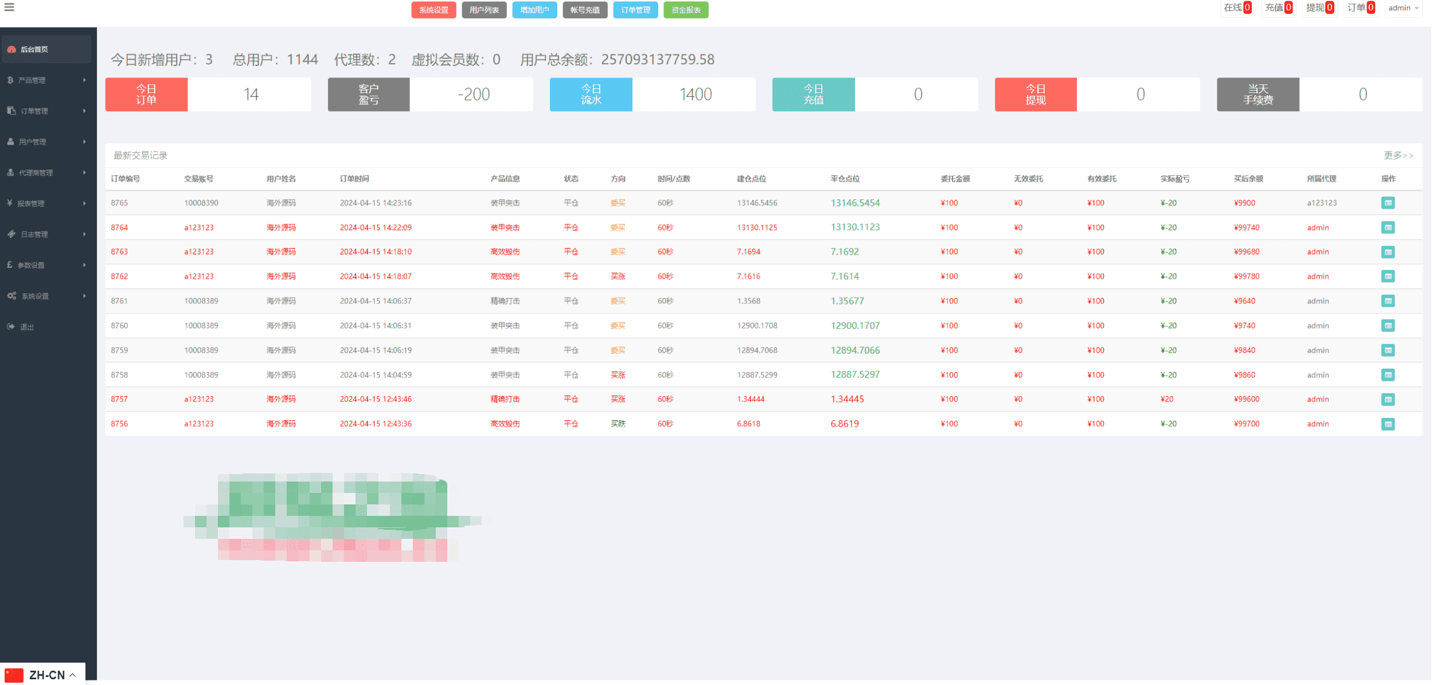Expand the 产品管理 sidebar menu arrow

(x=84, y=80)
